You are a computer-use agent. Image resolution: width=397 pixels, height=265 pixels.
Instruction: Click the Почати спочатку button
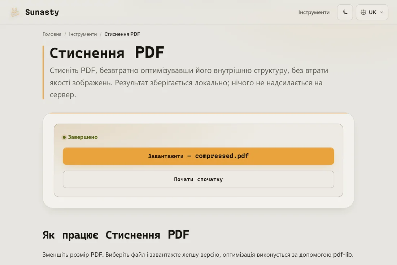pos(198,179)
